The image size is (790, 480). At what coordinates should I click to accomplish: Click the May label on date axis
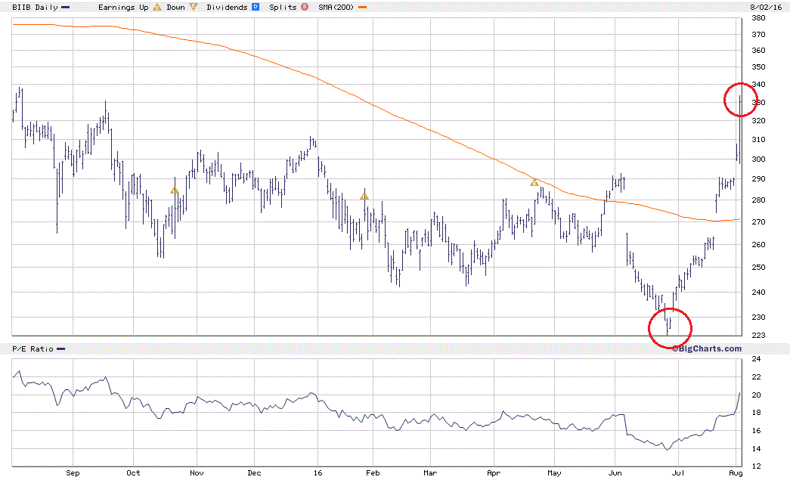554,473
